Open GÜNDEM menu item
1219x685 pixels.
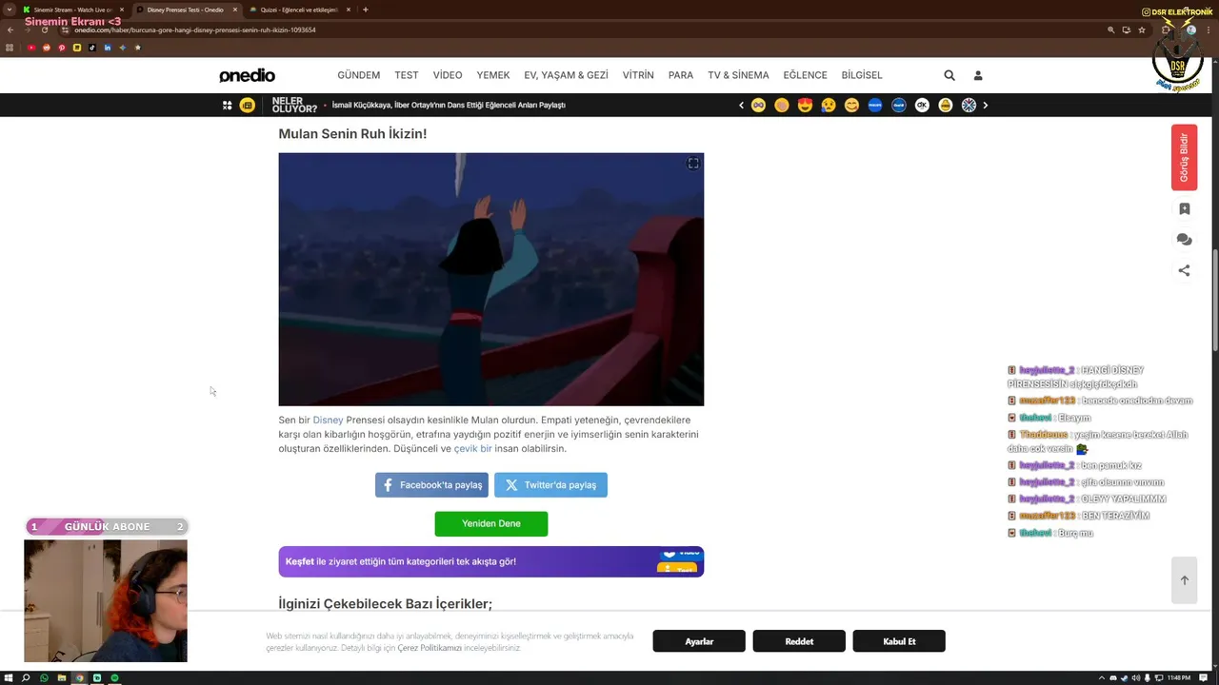[358, 75]
